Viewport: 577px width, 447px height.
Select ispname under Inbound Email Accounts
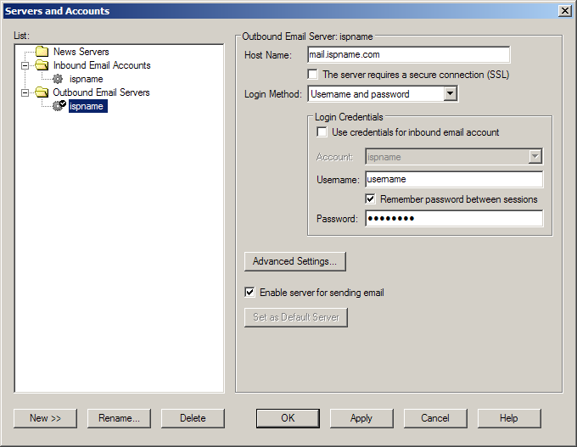tap(86, 79)
